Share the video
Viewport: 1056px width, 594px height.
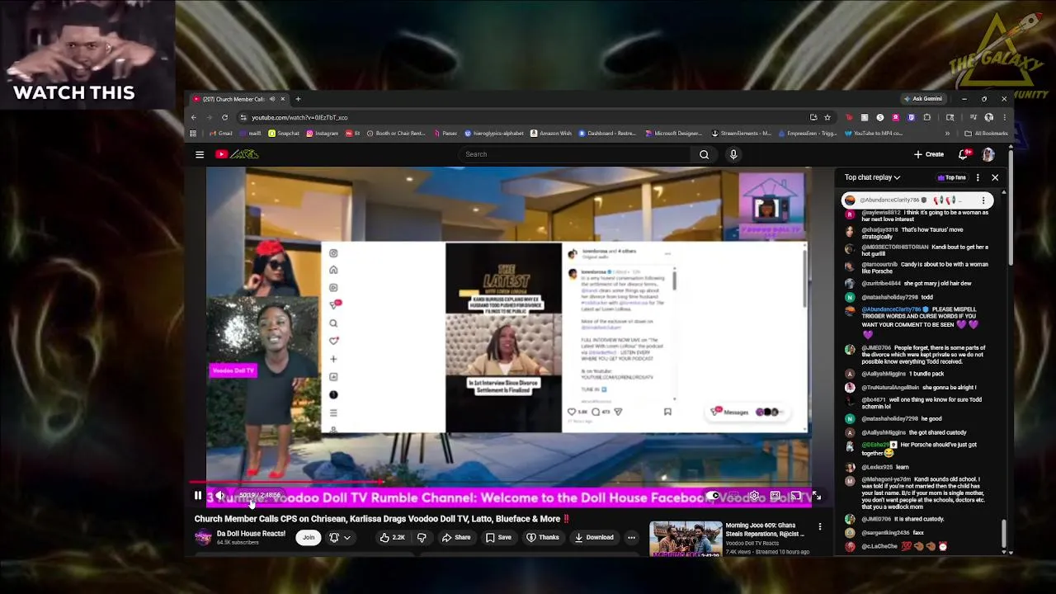(456, 538)
